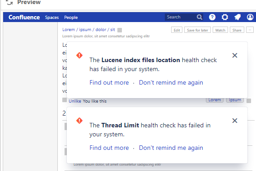Viewport: 256px width, 171px height.
Task: Close the Lucene index files notification
Action: [x=235, y=55]
